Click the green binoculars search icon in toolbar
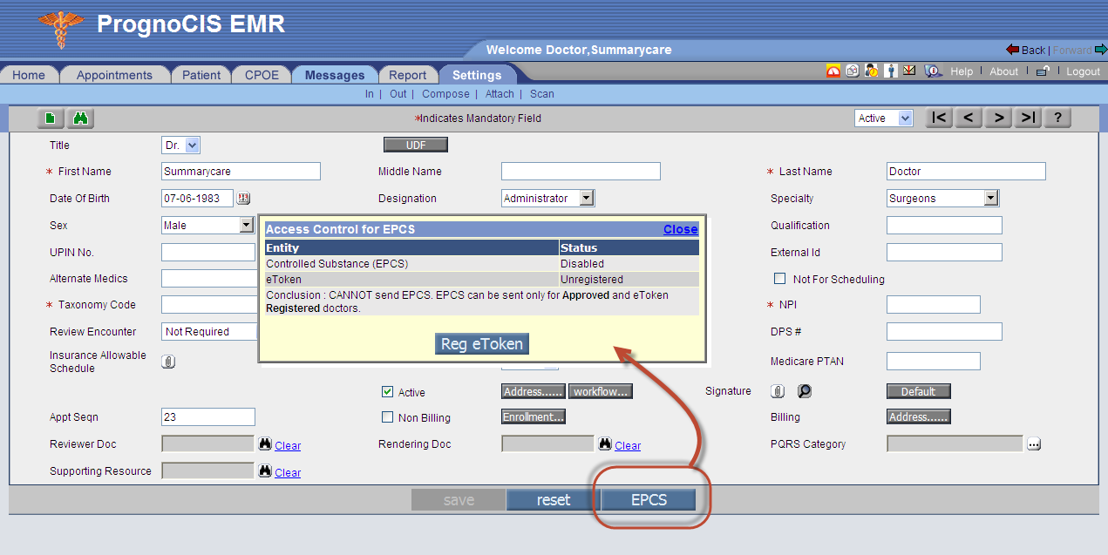 point(80,118)
